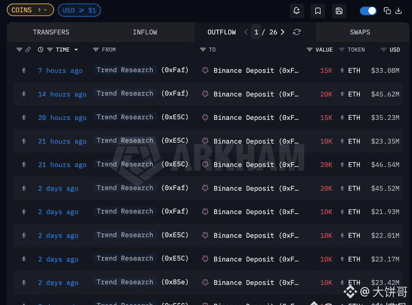Switch to the INFLOW tab

click(145, 32)
